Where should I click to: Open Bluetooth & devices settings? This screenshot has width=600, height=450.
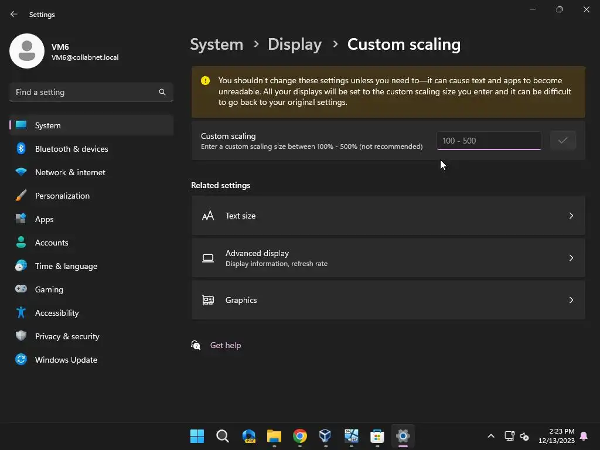(x=91, y=149)
